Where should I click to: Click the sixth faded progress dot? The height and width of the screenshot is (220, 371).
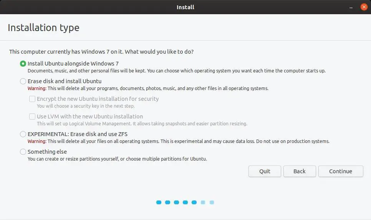(203, 202)
